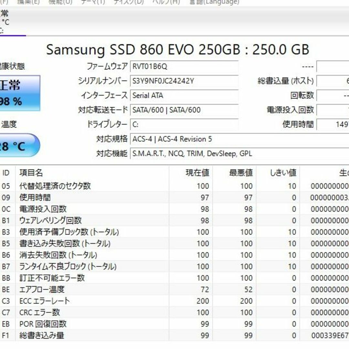Click the 使用時間 value field starting 149
Screen dimensions: 349x349
click(x=333, y=124)
